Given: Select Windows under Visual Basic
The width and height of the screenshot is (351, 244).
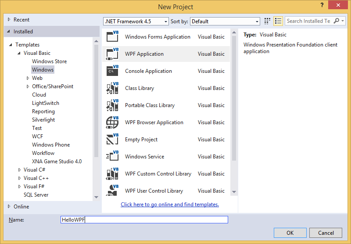Looking at the screenshot, I should click(43, 70).
